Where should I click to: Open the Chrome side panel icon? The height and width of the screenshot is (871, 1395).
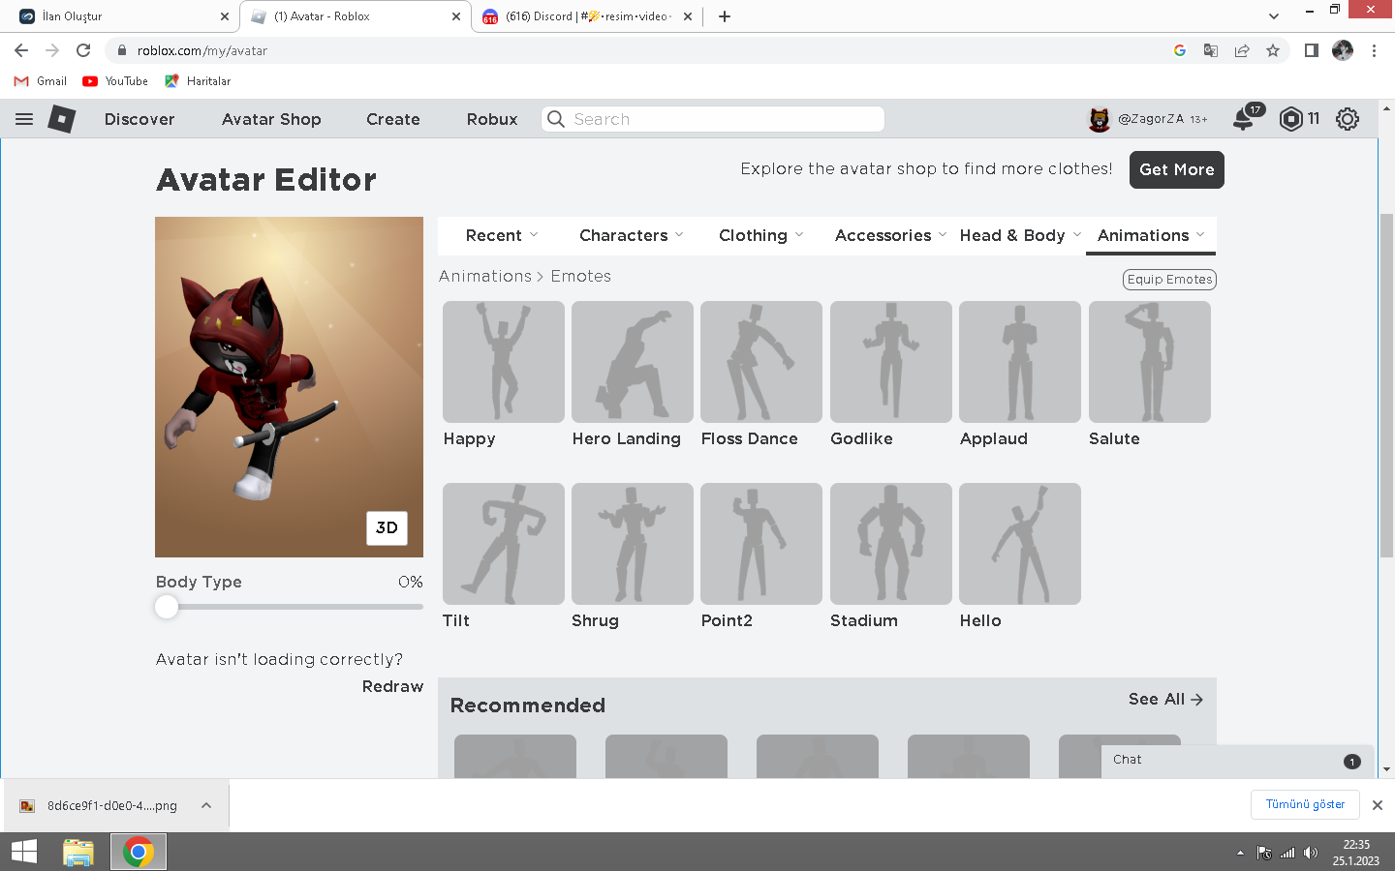(1311, 50)
